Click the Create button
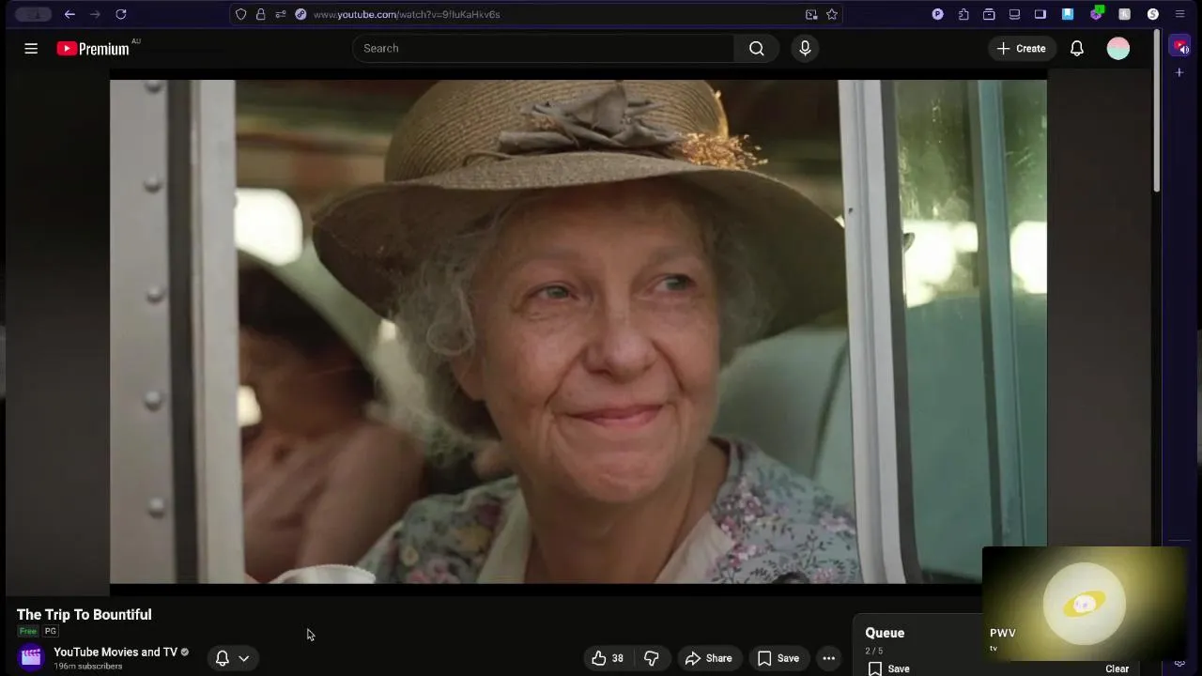The image size is (1202, 676). (1022, 49)
